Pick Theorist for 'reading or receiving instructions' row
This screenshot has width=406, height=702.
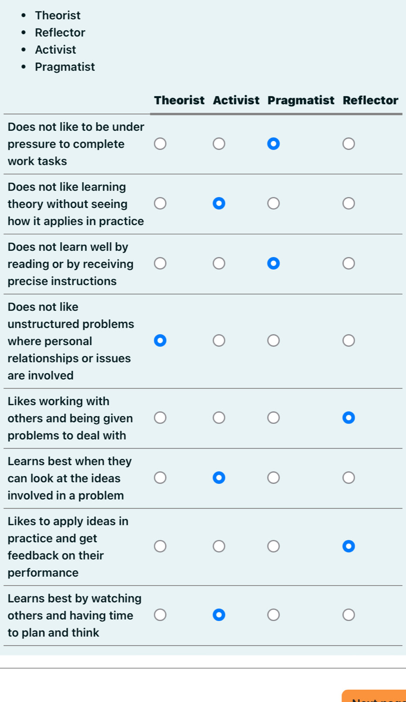[160, 264]
